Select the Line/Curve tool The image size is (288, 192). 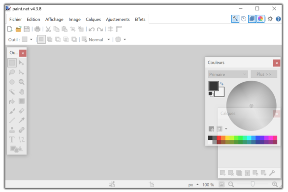click(22, 139)
